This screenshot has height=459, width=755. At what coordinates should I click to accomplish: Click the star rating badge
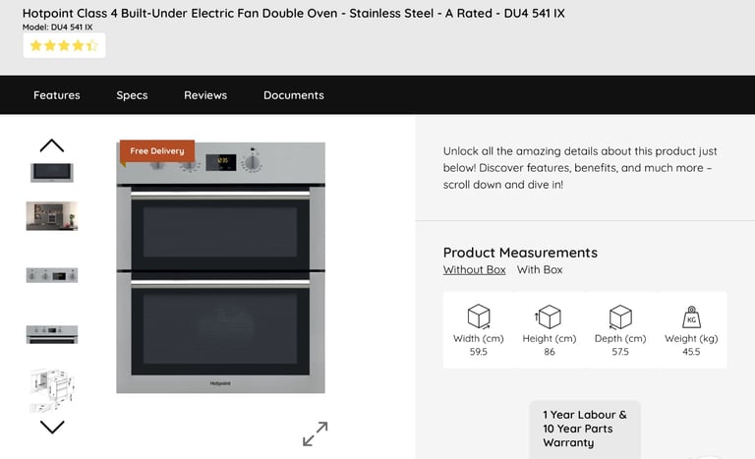64,46
